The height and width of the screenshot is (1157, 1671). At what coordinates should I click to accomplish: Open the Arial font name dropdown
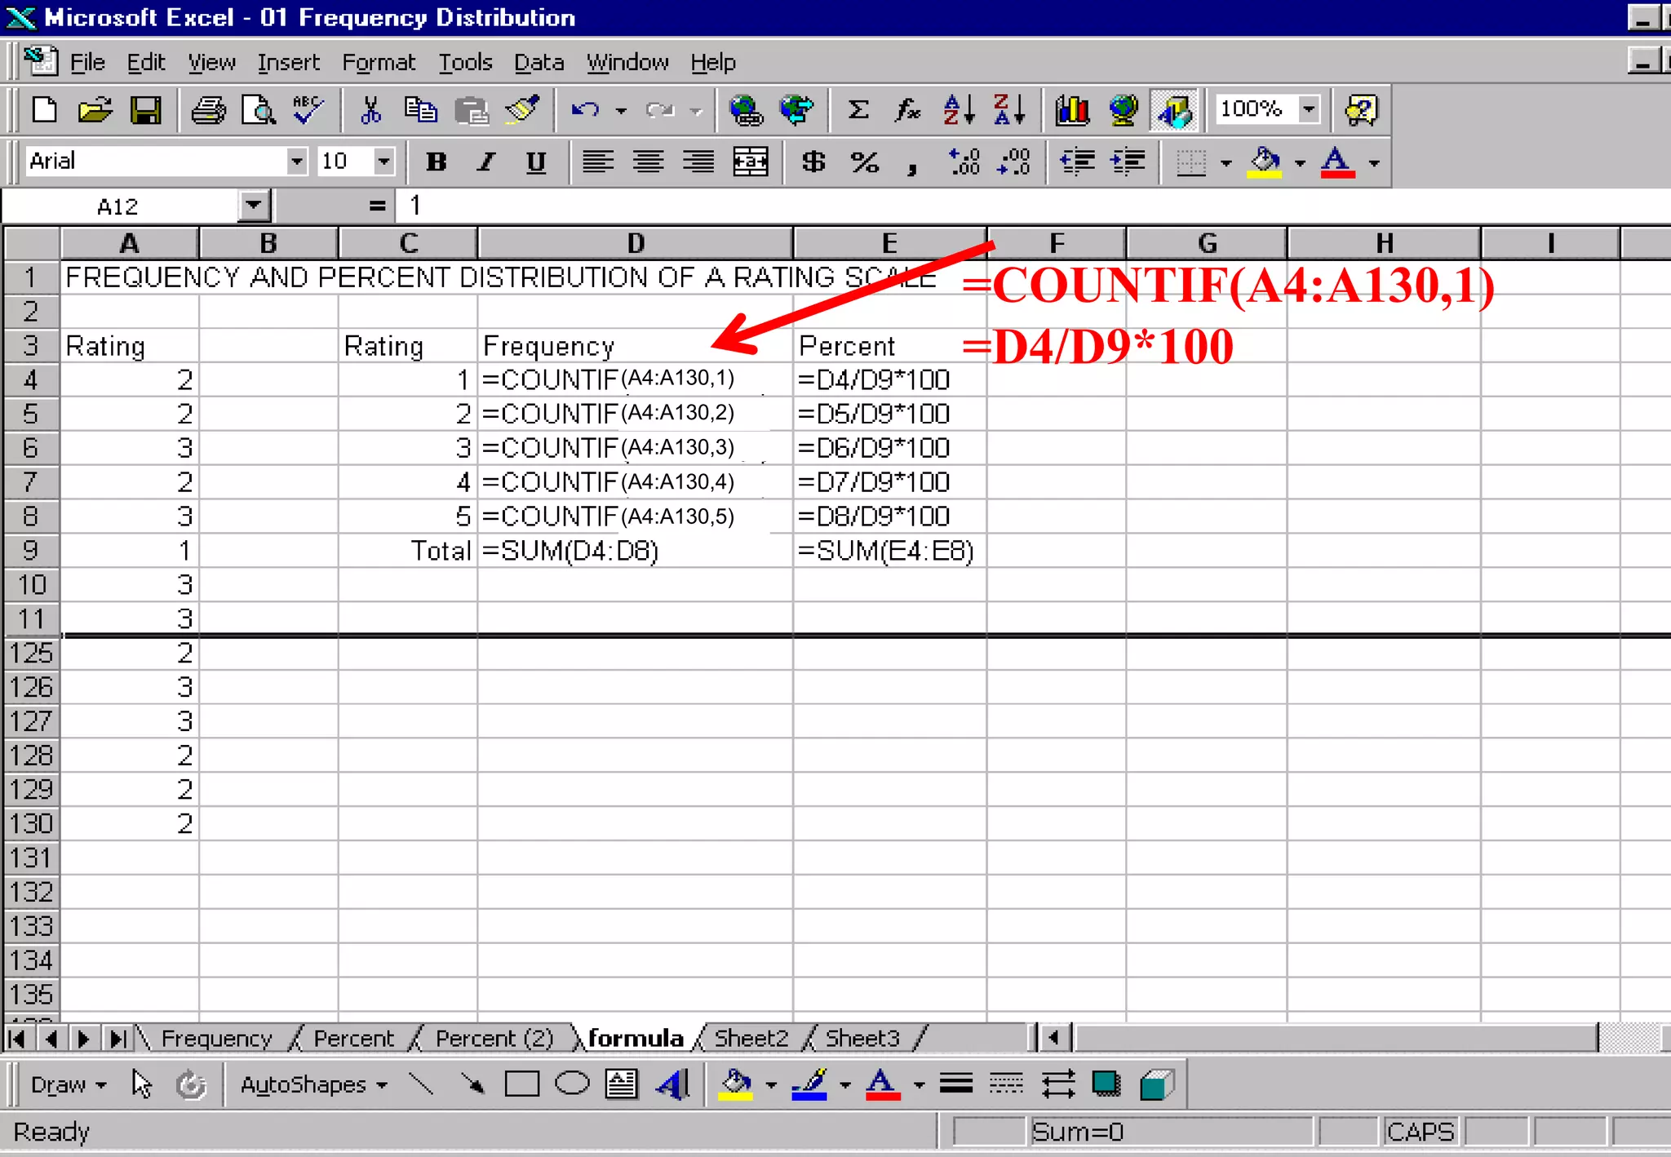297,162
